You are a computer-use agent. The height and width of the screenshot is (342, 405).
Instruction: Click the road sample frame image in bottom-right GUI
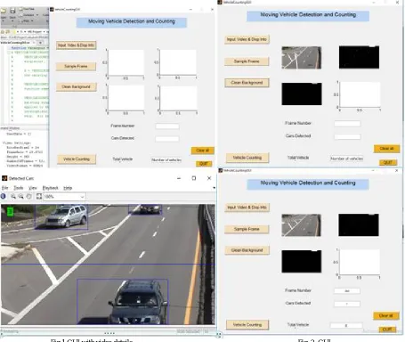point(301,225)
